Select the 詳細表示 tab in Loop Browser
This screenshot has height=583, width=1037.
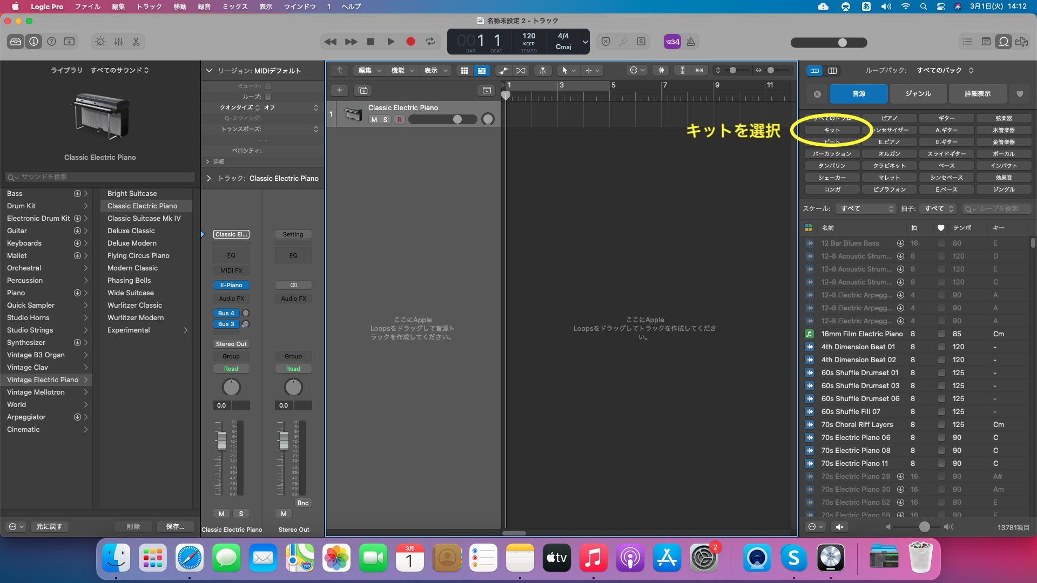click(978, 94)
